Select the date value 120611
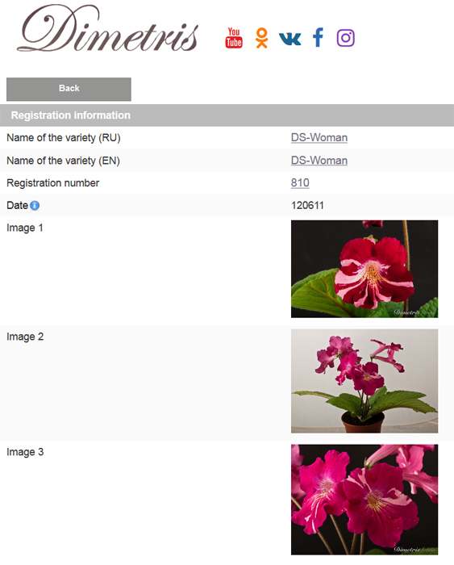454x565 pixels. 307,205
